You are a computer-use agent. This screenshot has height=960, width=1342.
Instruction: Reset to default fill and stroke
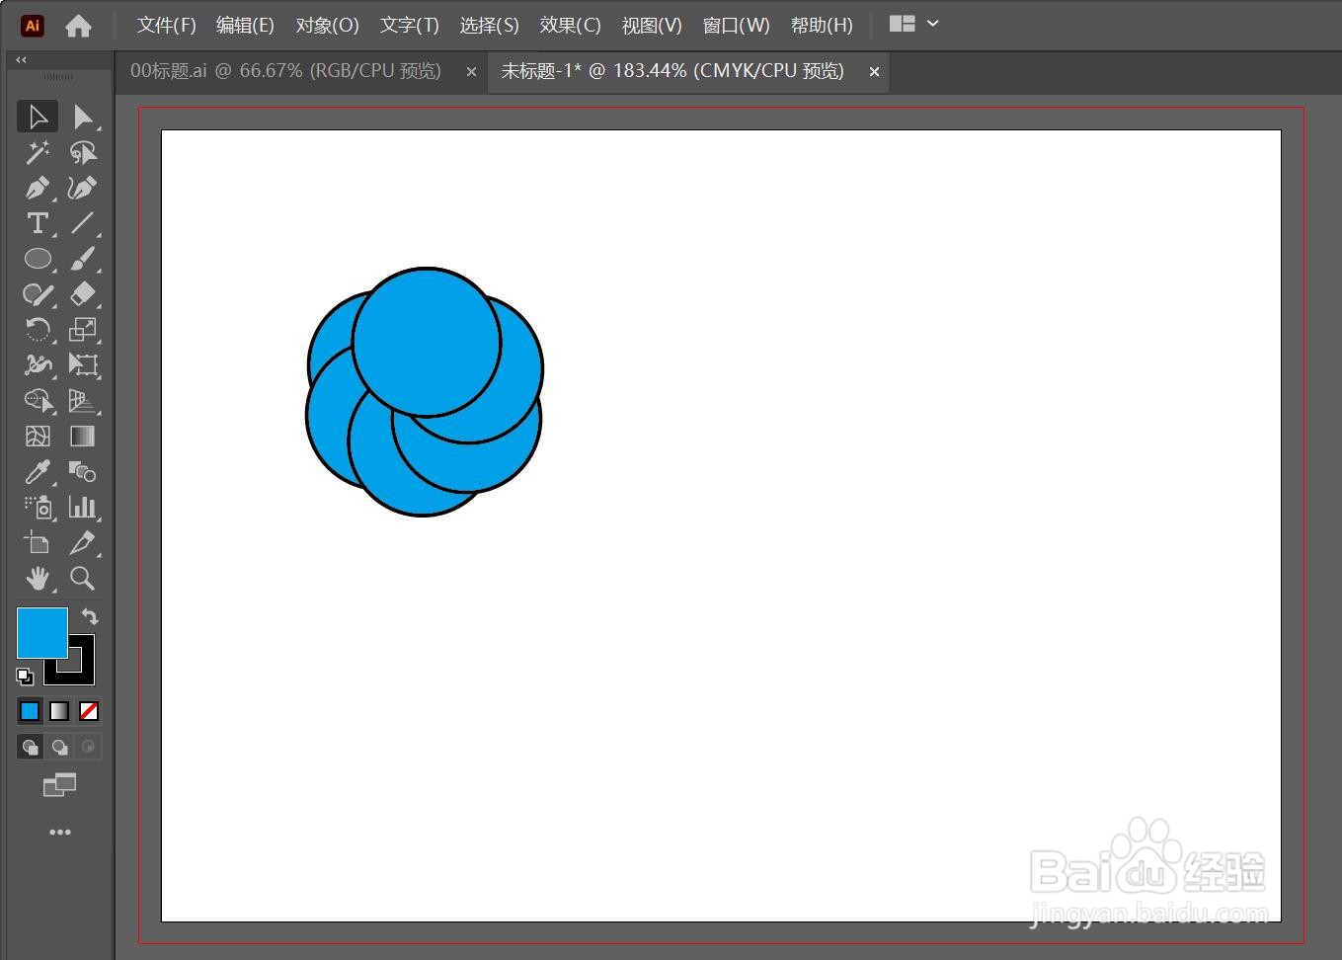[25, 677]
